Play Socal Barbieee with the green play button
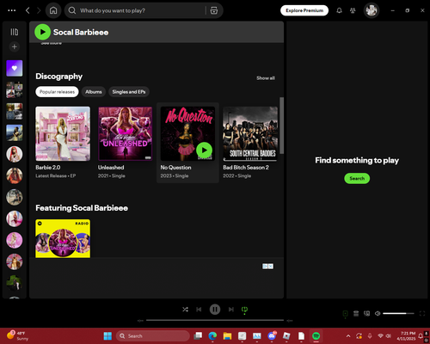 click(x=42, y=32)
